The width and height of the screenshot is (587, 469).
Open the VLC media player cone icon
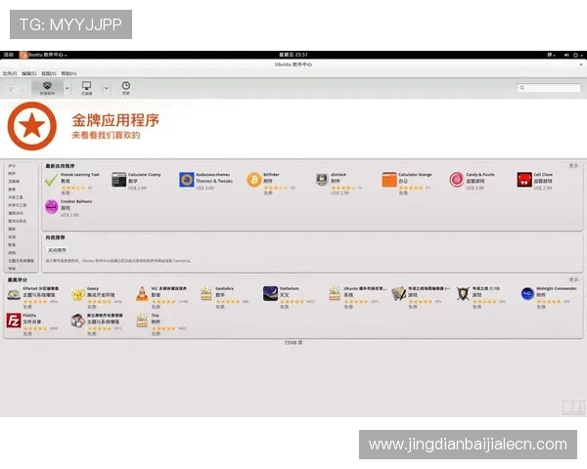coord(142,294)
